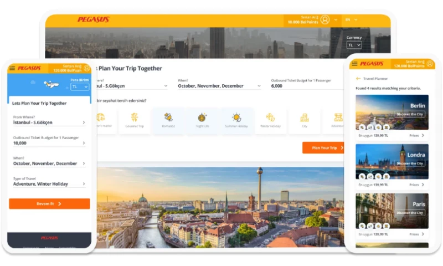Viewport: 443px width, 266px height.
Task: Open the desktop Currency TL dropdown
Action: click(354, 45)
